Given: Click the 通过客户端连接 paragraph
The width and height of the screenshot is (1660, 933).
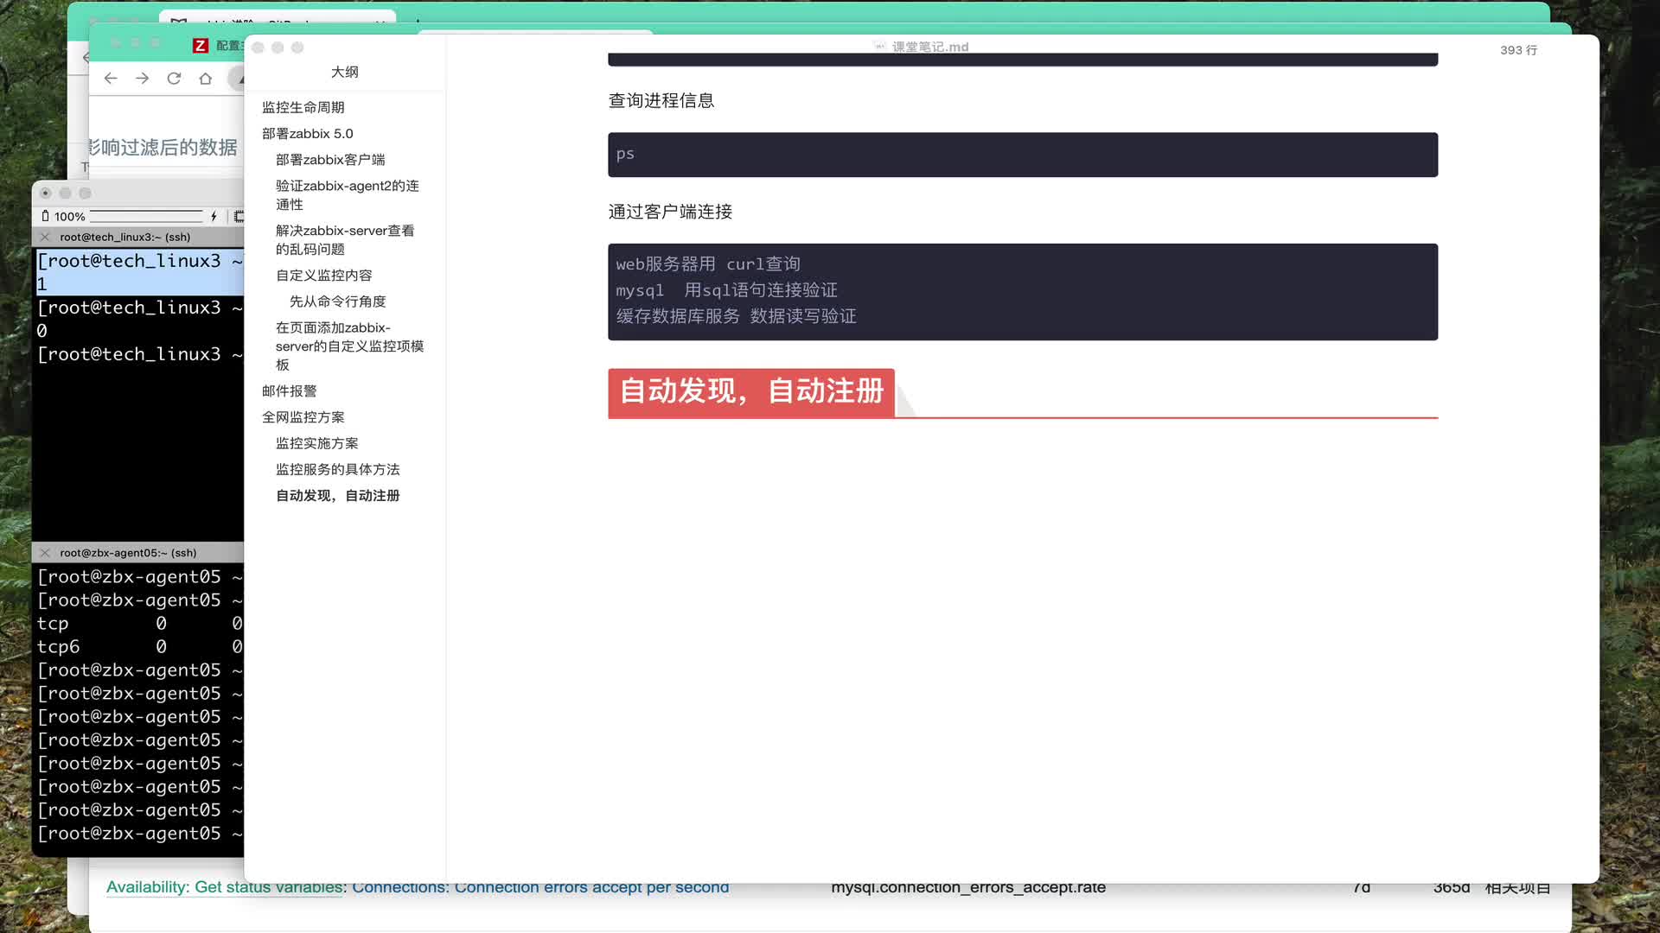Looking at the screenshot, I should [670, 212].
